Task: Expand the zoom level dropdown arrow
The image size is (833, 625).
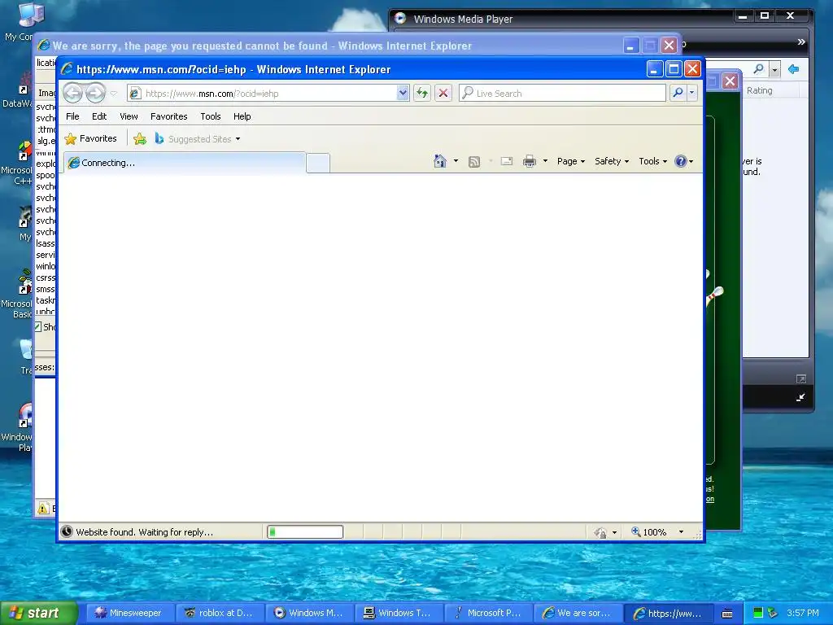Action: 681,532
